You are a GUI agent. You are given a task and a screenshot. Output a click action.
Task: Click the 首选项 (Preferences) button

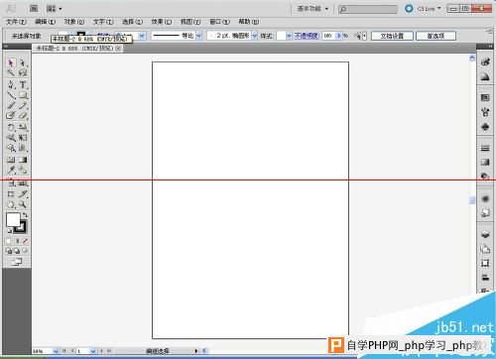[435, 36]
